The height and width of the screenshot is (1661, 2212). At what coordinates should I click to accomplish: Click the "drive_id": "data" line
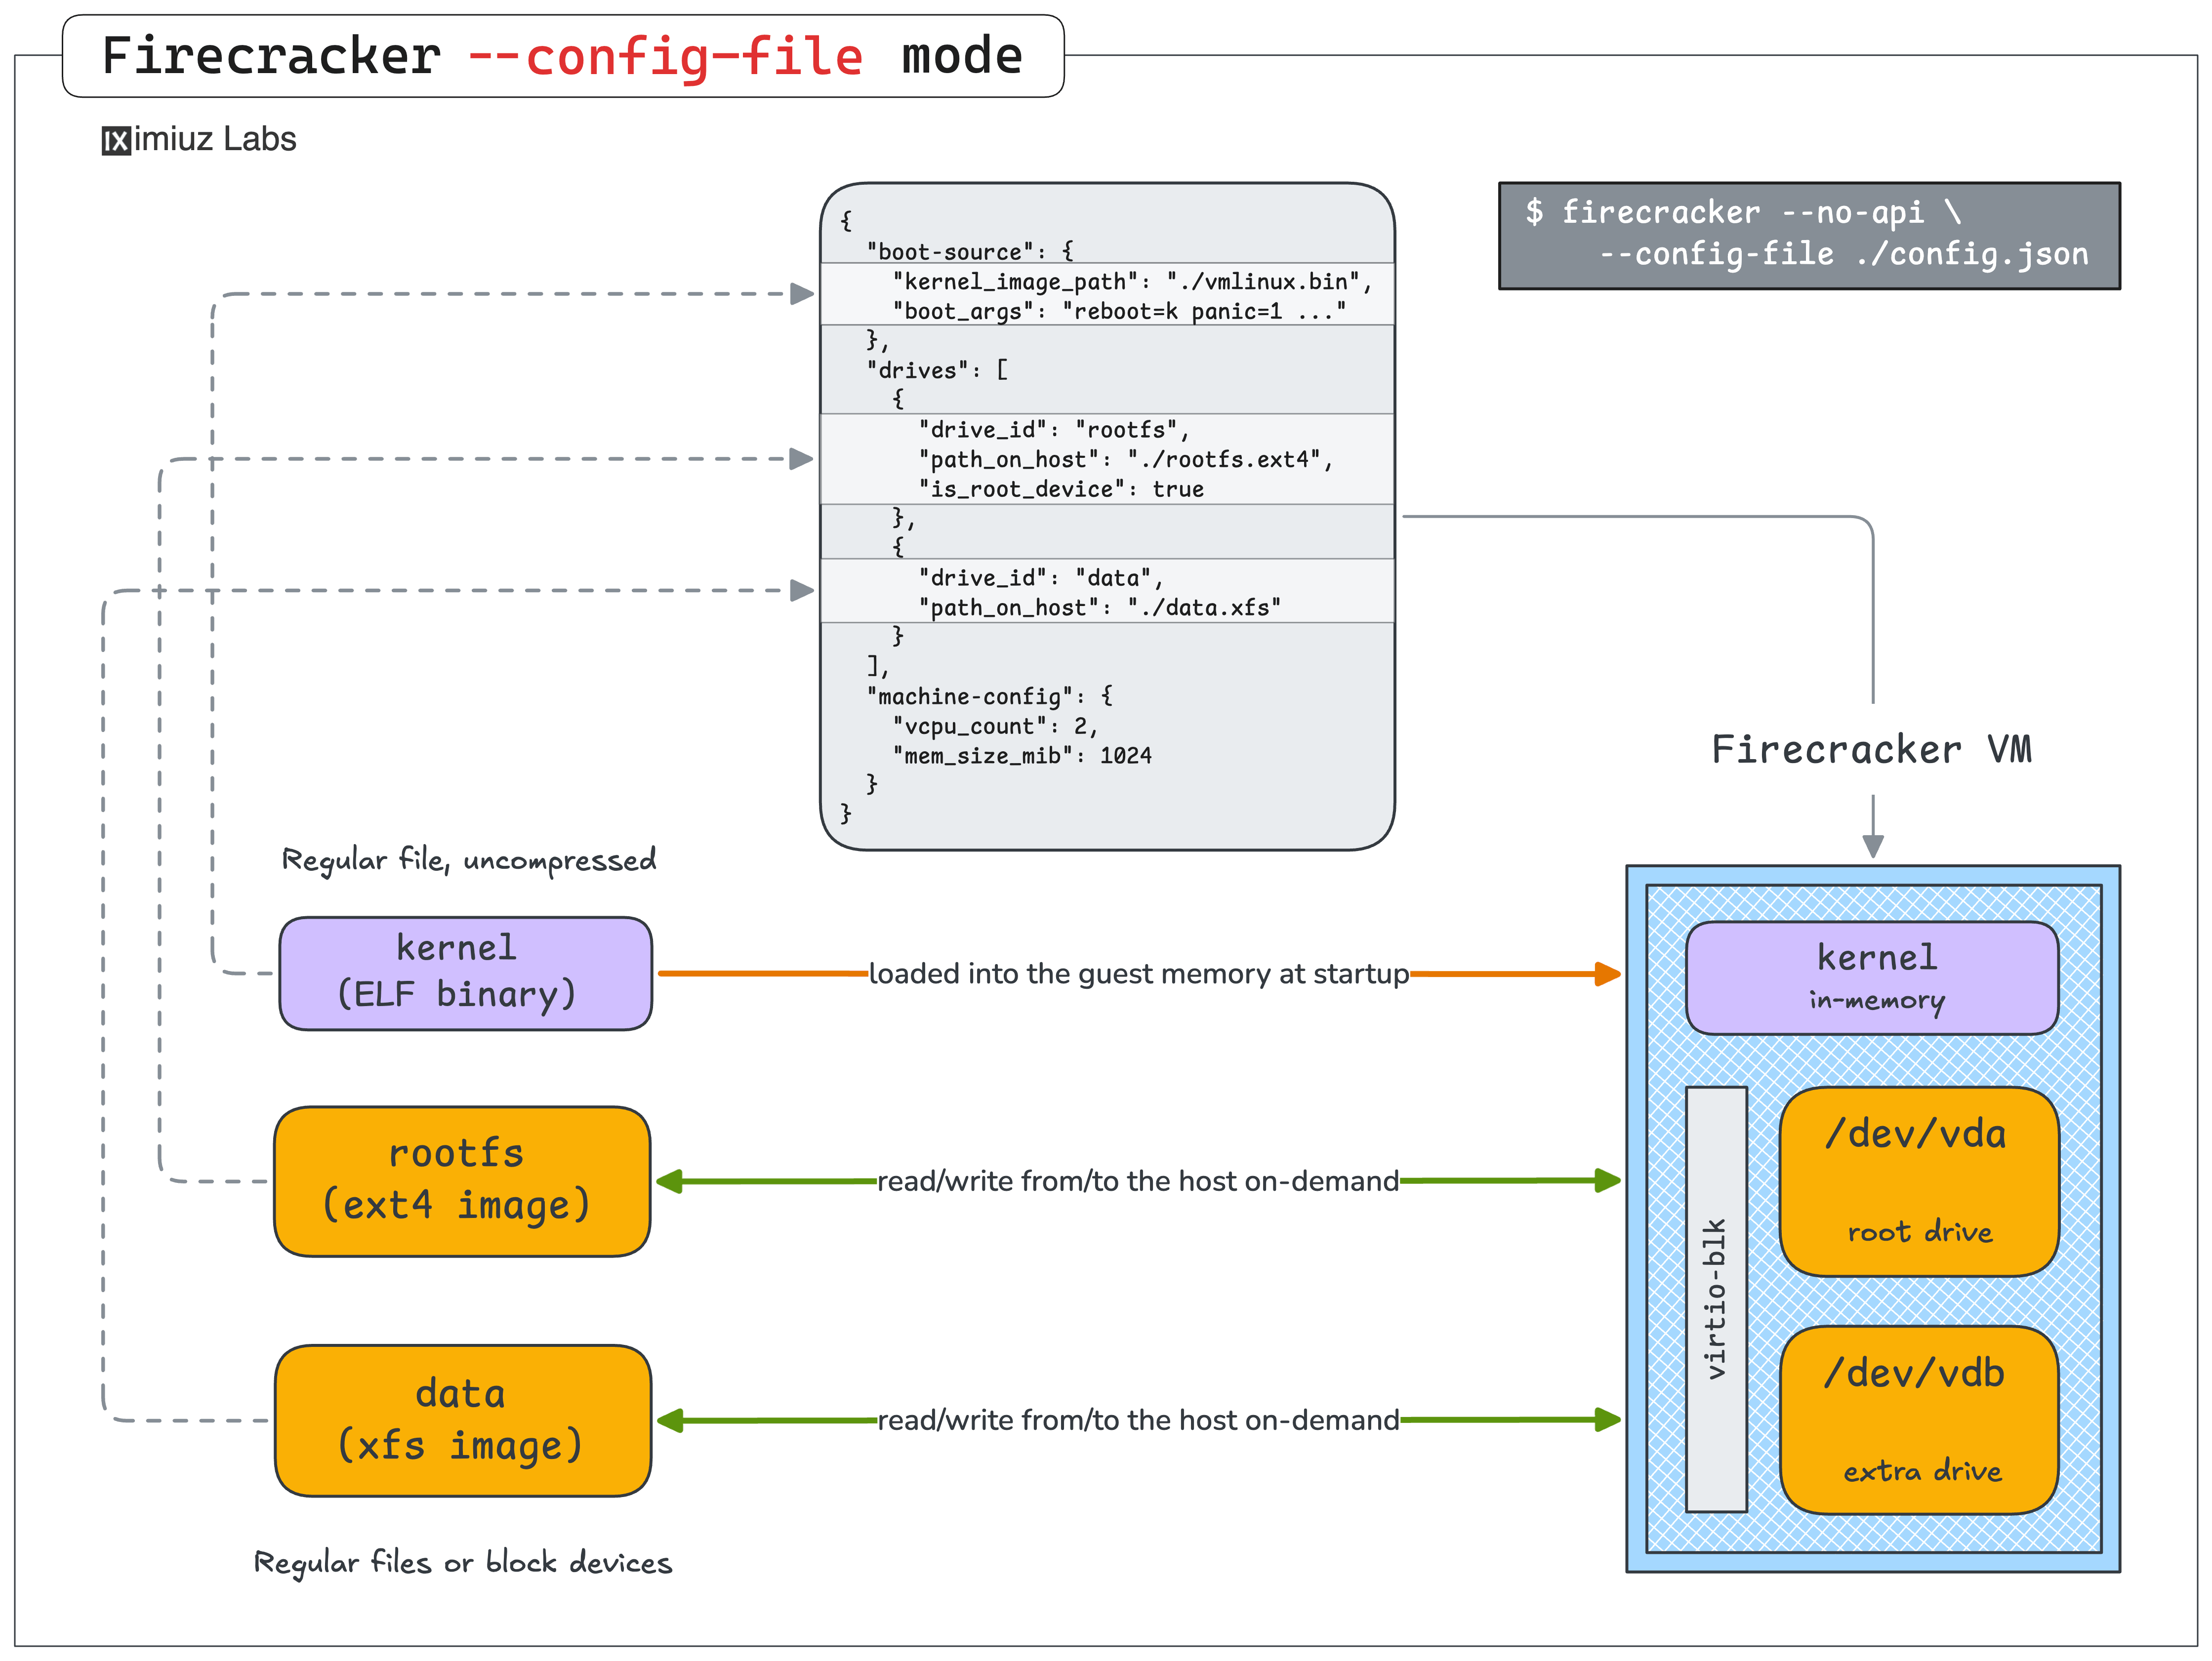click(x=1041, y=578)
